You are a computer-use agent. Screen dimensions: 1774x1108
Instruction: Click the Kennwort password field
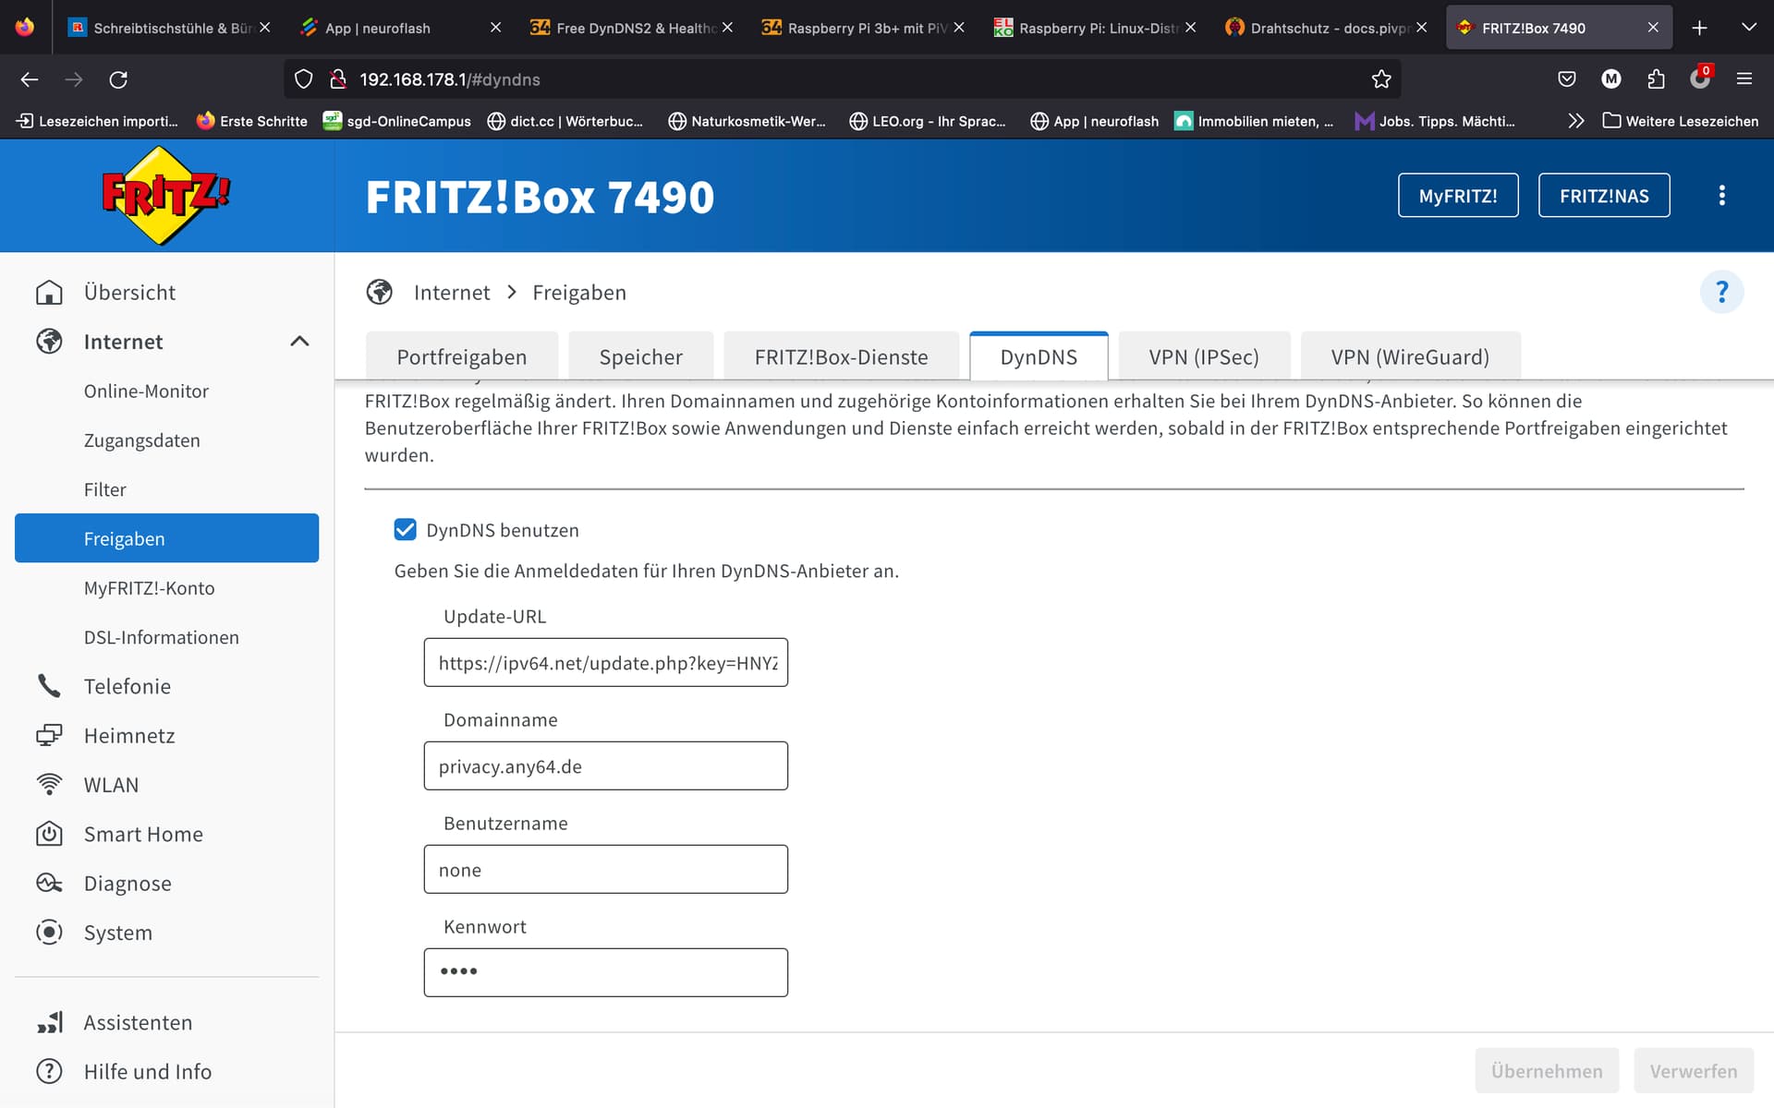coord(605,972)
